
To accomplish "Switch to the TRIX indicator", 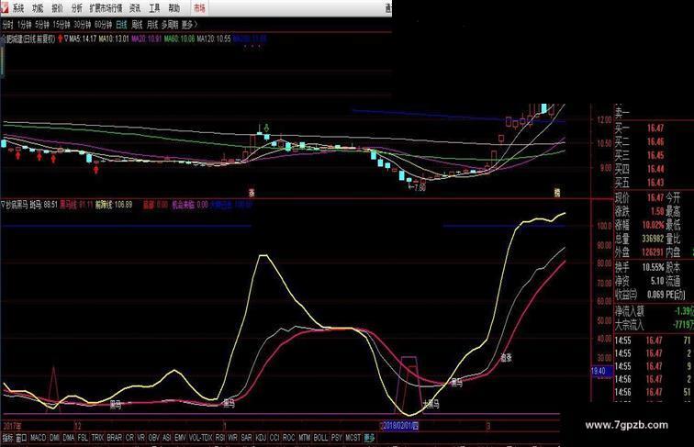I will pos(97,438).
